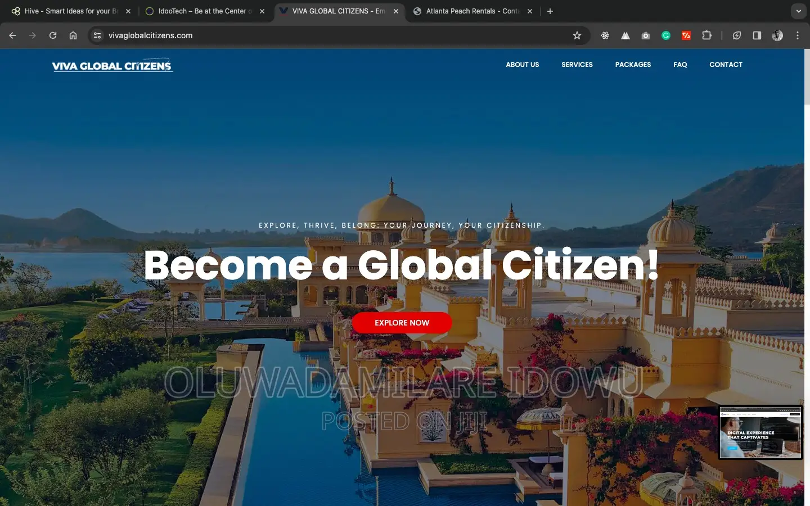The height and width of the screenshot is (506, 810).
Task: Click the Become a Global Citizen headline
Action: 401,264
